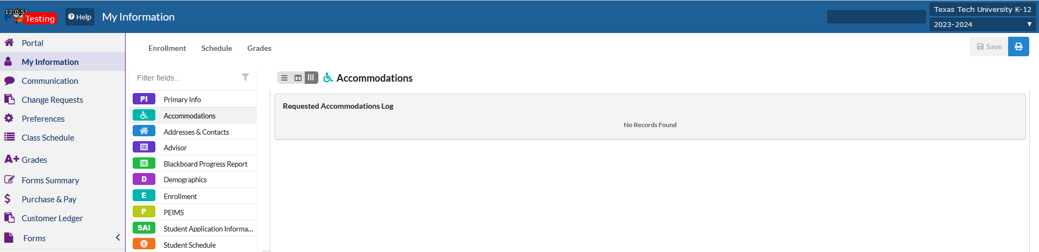Switch to single-column list view icon

point(284,78)
